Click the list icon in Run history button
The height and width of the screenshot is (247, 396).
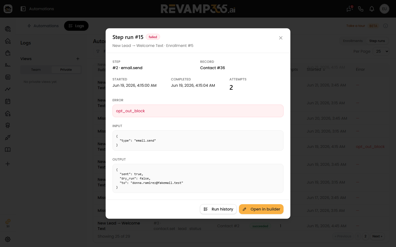tap(205, 209)
